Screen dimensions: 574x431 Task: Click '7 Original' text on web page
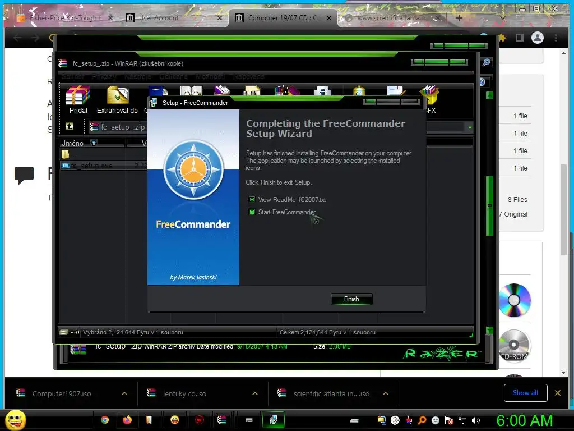point(513,214)
